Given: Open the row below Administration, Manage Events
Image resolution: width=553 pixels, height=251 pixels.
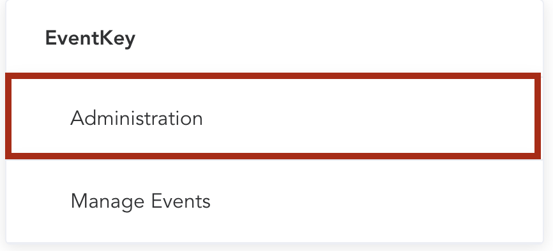Looking at the screenshot, I should pos(275,201).
